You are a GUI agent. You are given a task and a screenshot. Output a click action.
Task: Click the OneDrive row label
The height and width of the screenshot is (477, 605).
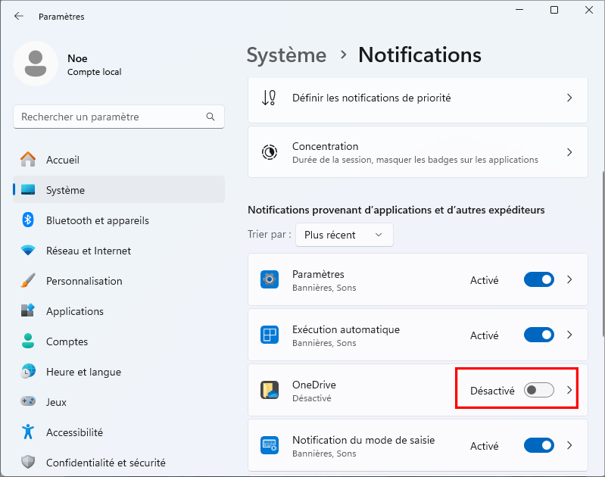(313, 385)
